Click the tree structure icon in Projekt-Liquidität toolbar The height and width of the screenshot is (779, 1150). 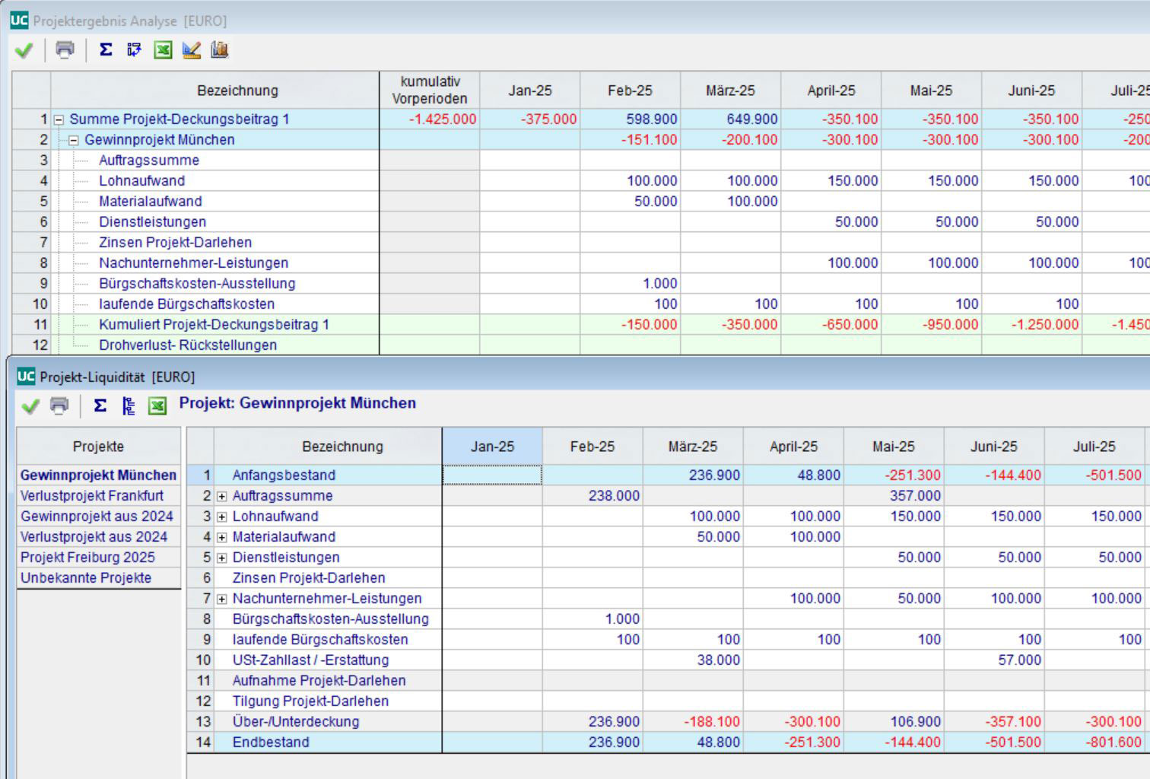[x=129, y=406]
